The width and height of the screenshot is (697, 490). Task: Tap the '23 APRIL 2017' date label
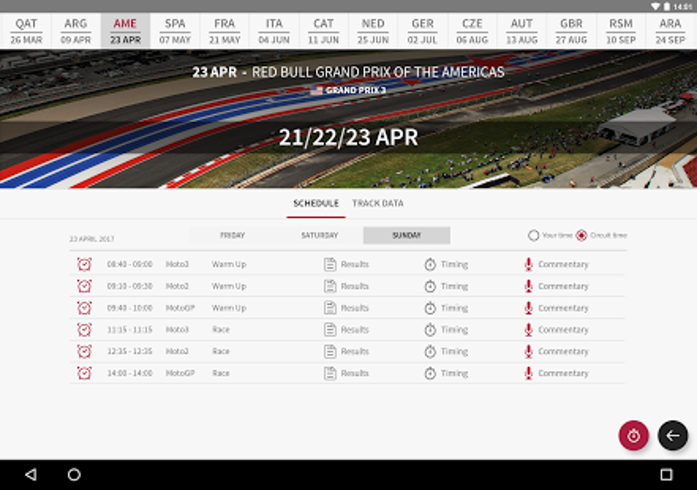[x=92, y=239]
